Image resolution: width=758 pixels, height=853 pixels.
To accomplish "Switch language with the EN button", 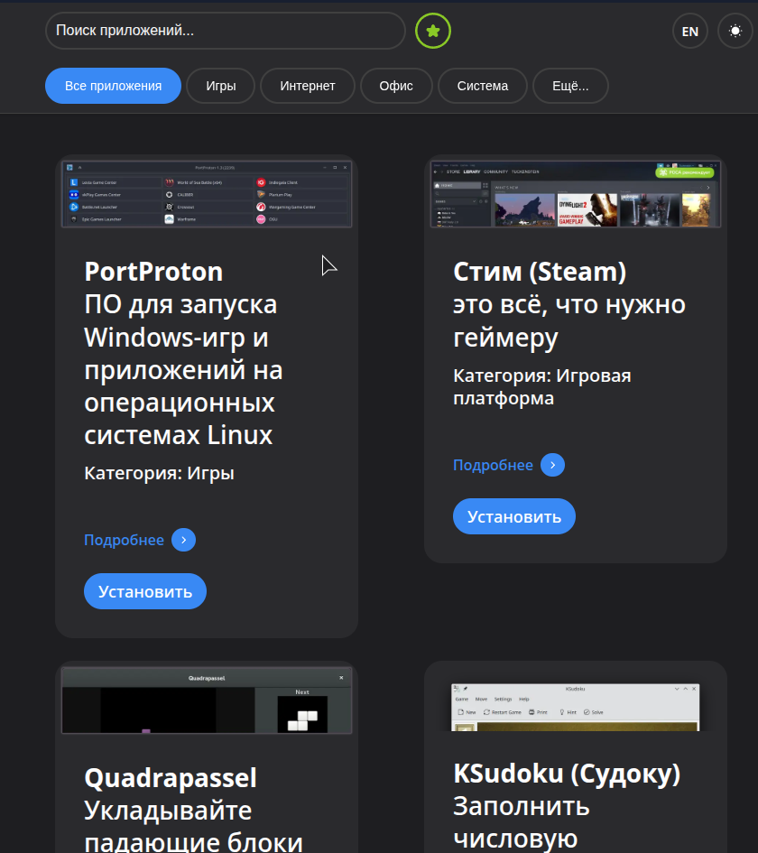I will 690,32.
